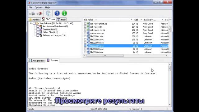Click the Documents category icon

[x=41, y=29]
